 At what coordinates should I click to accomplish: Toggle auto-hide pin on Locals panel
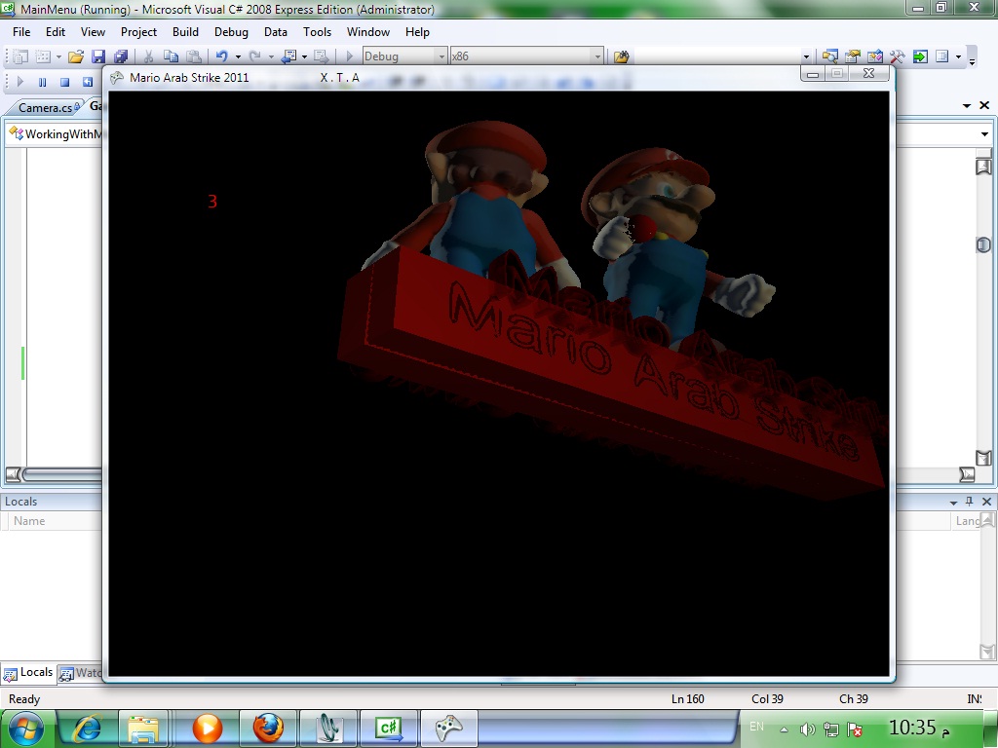click(x=970, y=502)
